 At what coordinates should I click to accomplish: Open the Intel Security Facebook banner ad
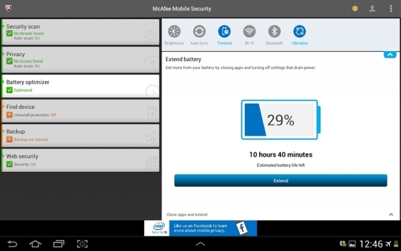click(x=200, y=228)
